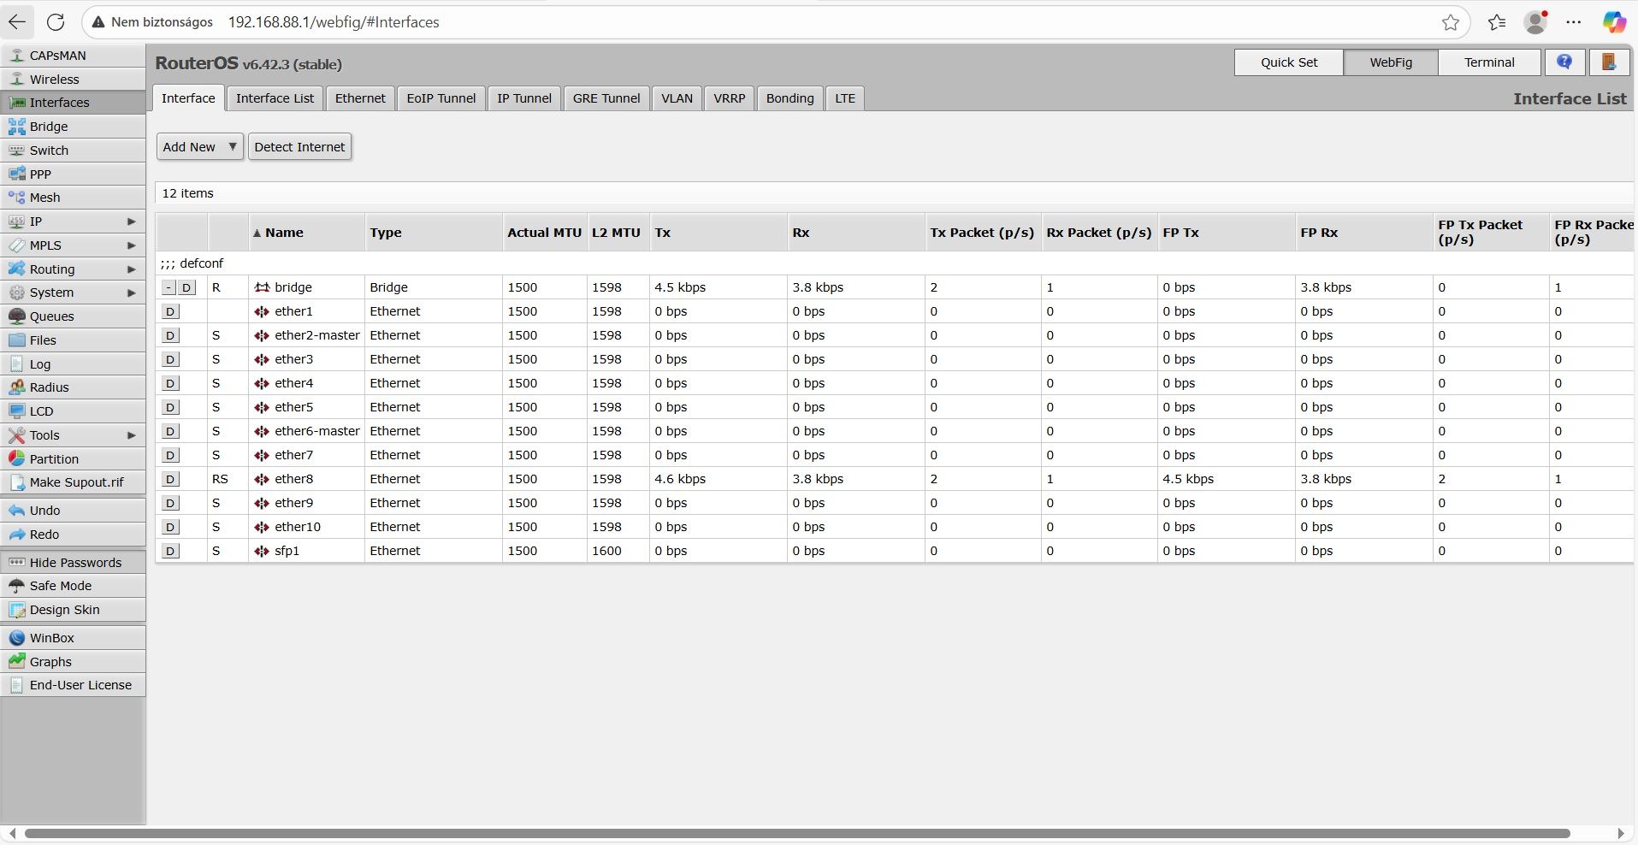Bookmark page with the star icon
Image resolution: width=1638 pixels, height=845 pixels.
[x=1451, y=22]
